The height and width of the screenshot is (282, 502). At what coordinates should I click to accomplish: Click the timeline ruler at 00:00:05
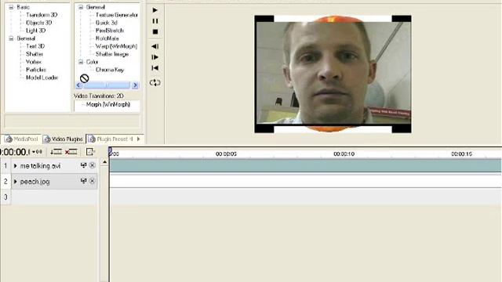[226, 154]
